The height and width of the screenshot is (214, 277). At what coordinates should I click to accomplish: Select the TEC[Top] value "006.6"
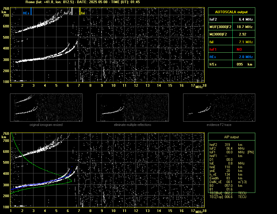pyautogui.click(x=229, y=197)
